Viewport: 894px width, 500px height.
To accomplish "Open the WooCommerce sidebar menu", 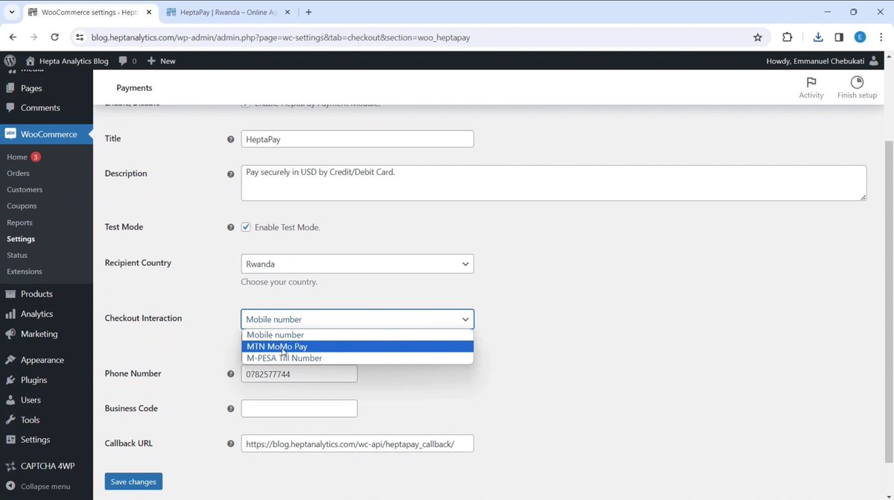I will 46,134.
